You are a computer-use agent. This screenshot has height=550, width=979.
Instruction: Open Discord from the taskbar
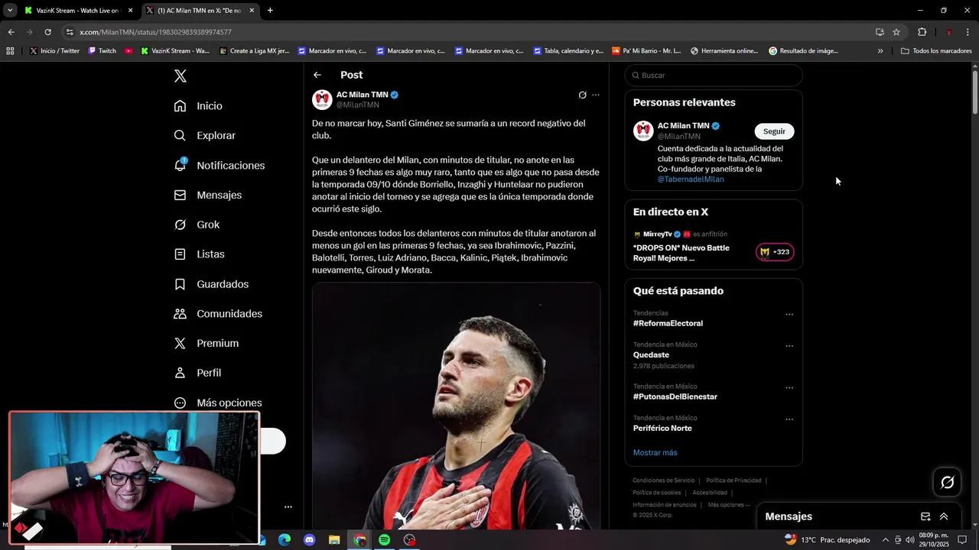pos(309,540)
